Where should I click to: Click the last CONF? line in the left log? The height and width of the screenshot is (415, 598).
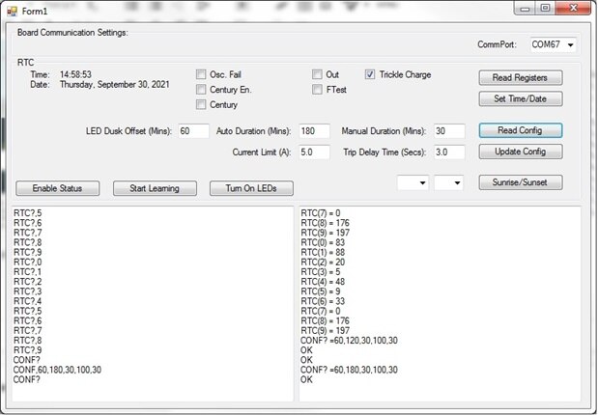click(x=27, y=379)
